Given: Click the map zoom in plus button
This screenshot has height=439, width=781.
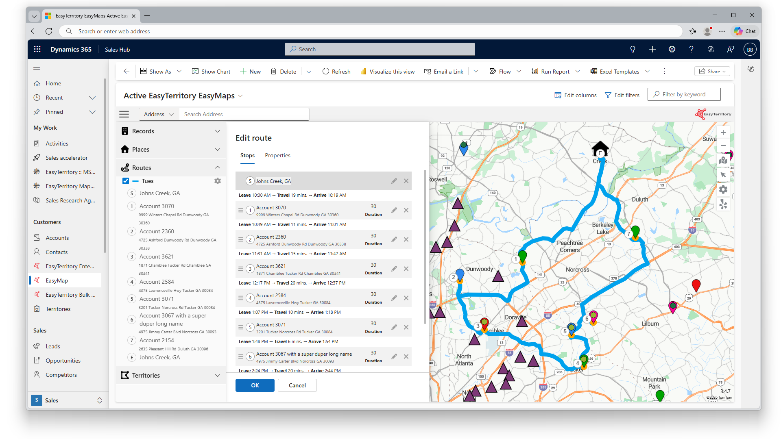Looking at the screenshot, I should click(x=723, y=133).
